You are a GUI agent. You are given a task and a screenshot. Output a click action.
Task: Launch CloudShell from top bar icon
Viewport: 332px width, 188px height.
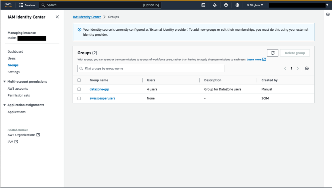[x=203, y=5]
